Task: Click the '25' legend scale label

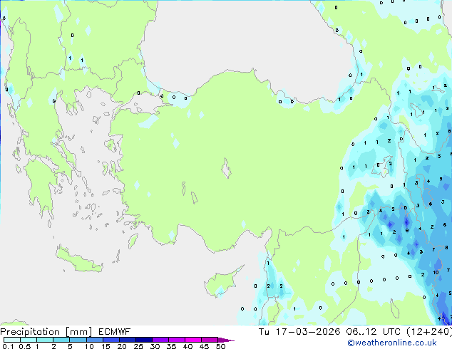Action: click(x=138, y=346)
